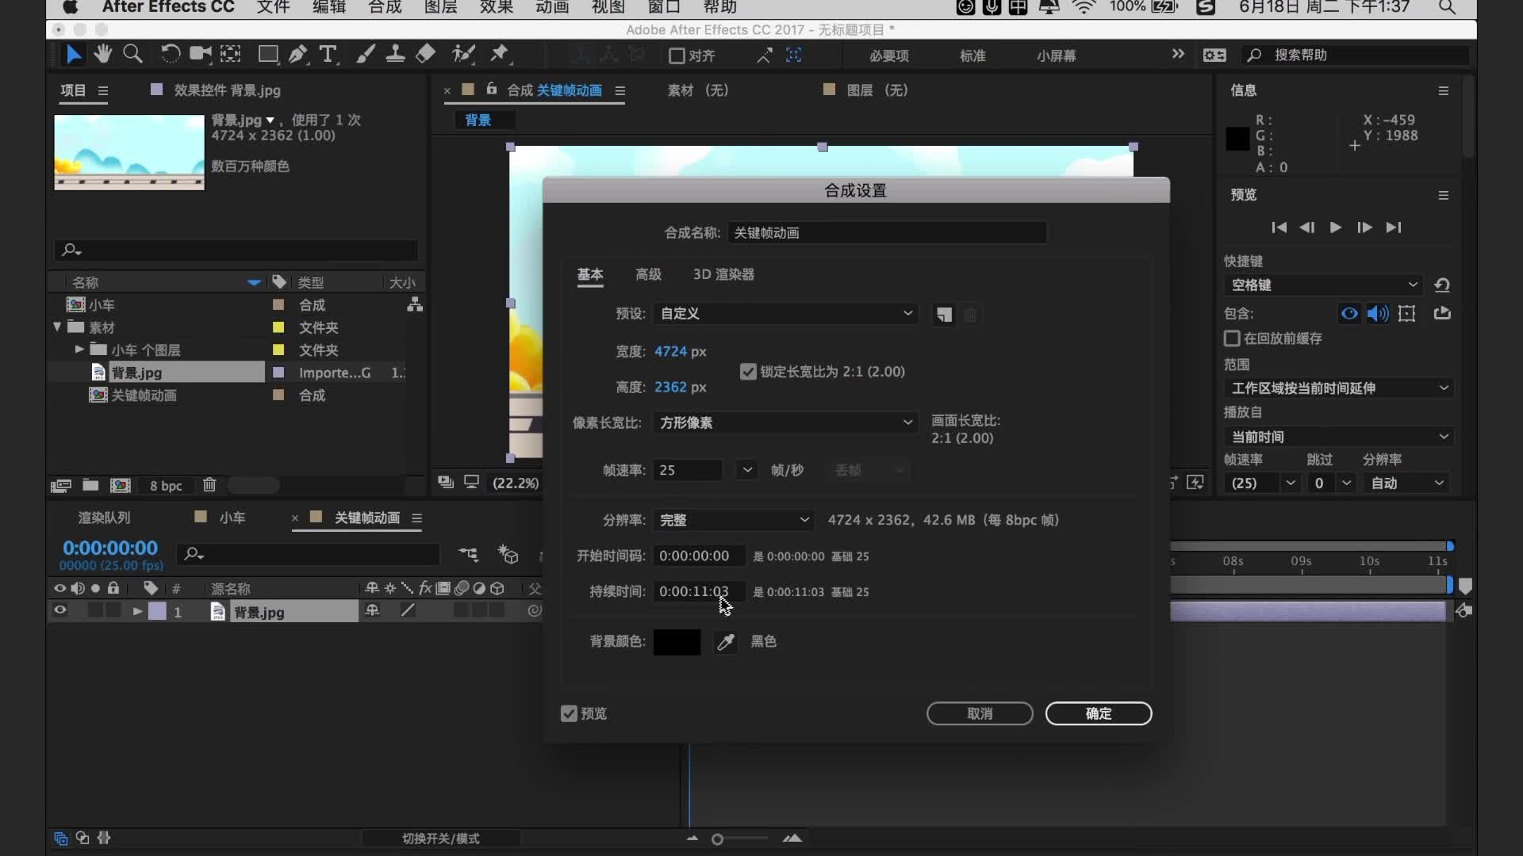Screen dimensions: 1523x856
Task: Open the interpret footage icon in Project panel
Action: point(60,485)
